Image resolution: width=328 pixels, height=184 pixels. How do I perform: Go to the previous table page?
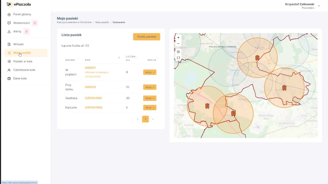tap(138, 119)
